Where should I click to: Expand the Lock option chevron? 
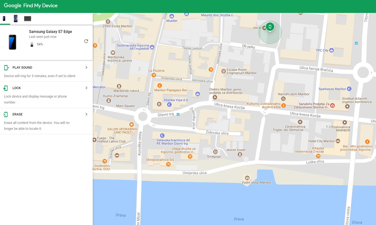[86, 88]
